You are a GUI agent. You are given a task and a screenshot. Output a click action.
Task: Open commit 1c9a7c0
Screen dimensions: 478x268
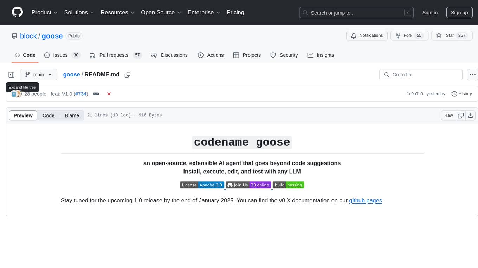pyautogui.click(x=415, y=94)
